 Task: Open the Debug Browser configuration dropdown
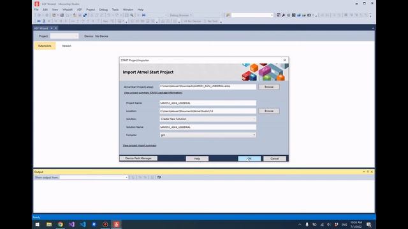point(181,15)
